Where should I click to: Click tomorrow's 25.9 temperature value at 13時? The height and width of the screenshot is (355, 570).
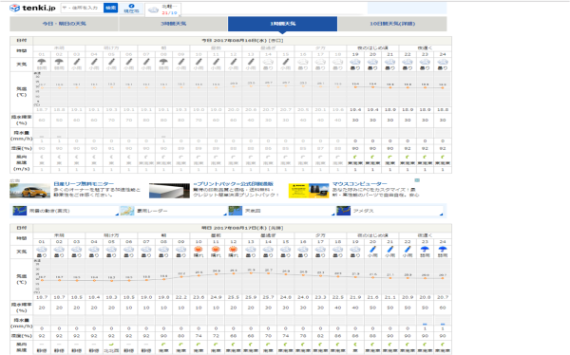pos(251,297)
